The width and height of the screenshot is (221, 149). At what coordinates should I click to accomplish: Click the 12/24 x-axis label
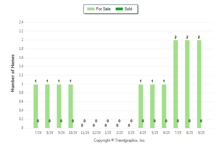pyautogui.click(x=96, y=133)
